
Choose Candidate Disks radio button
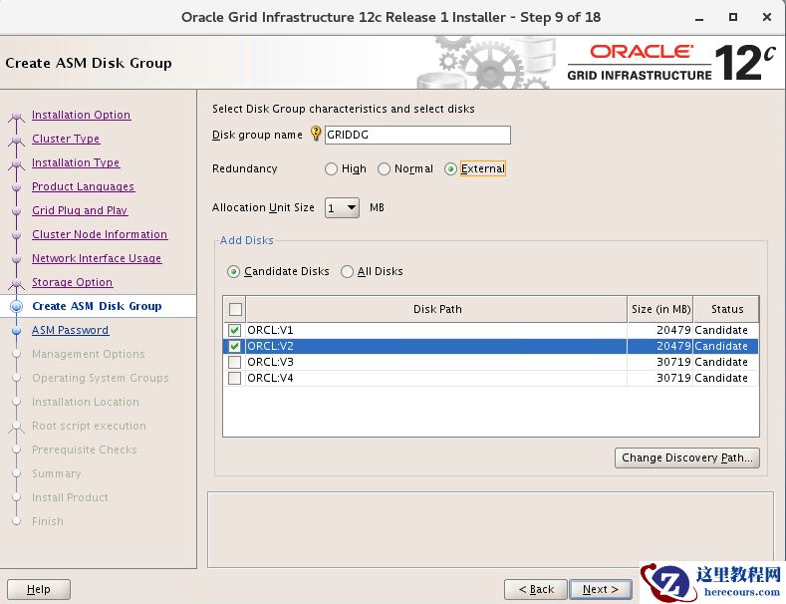pos(233,272)
